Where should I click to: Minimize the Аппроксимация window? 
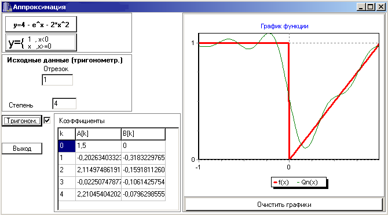click(x=361, y=7)
